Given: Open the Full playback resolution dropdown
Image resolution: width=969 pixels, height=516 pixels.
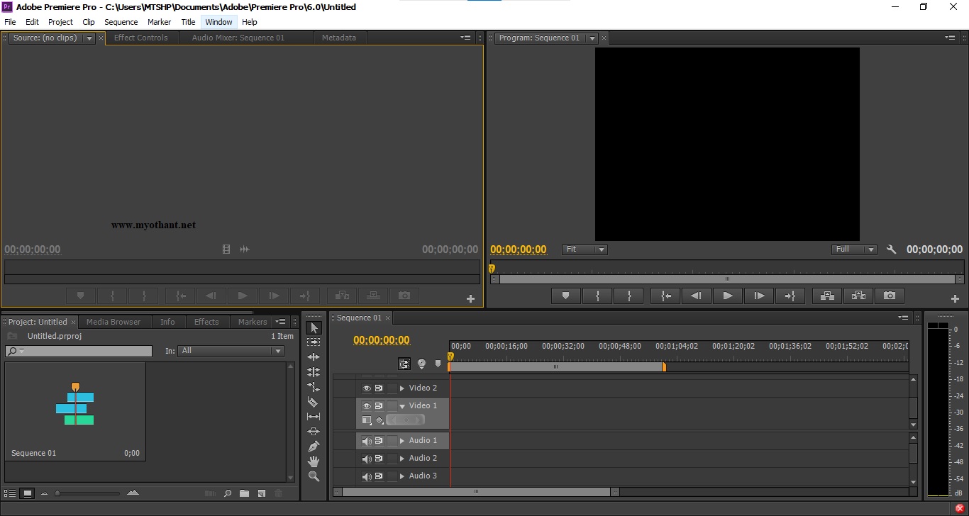Looking at the screenshot, I should tap(854, 249).
